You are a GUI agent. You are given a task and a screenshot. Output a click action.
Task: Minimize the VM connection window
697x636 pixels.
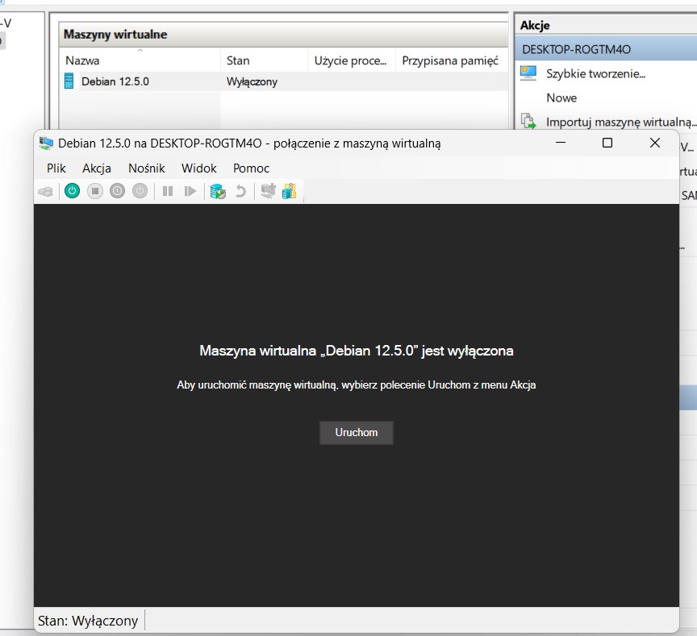pos(561,143)
